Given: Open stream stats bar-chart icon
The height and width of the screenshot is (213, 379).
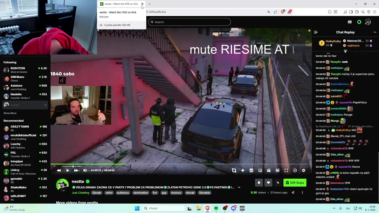Looking at the screenshot, I should [251, 170].
